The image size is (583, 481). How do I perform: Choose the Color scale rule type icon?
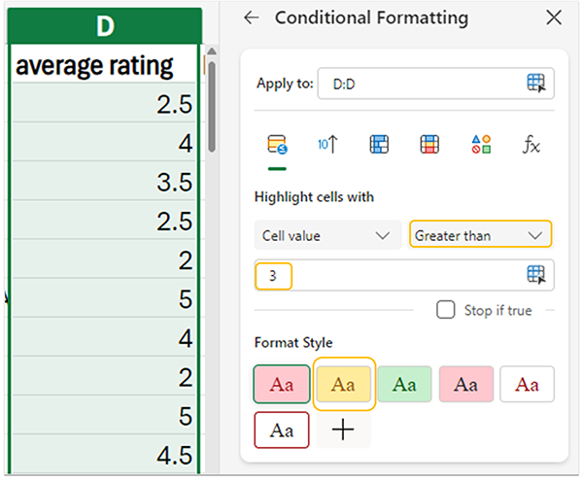429,145
